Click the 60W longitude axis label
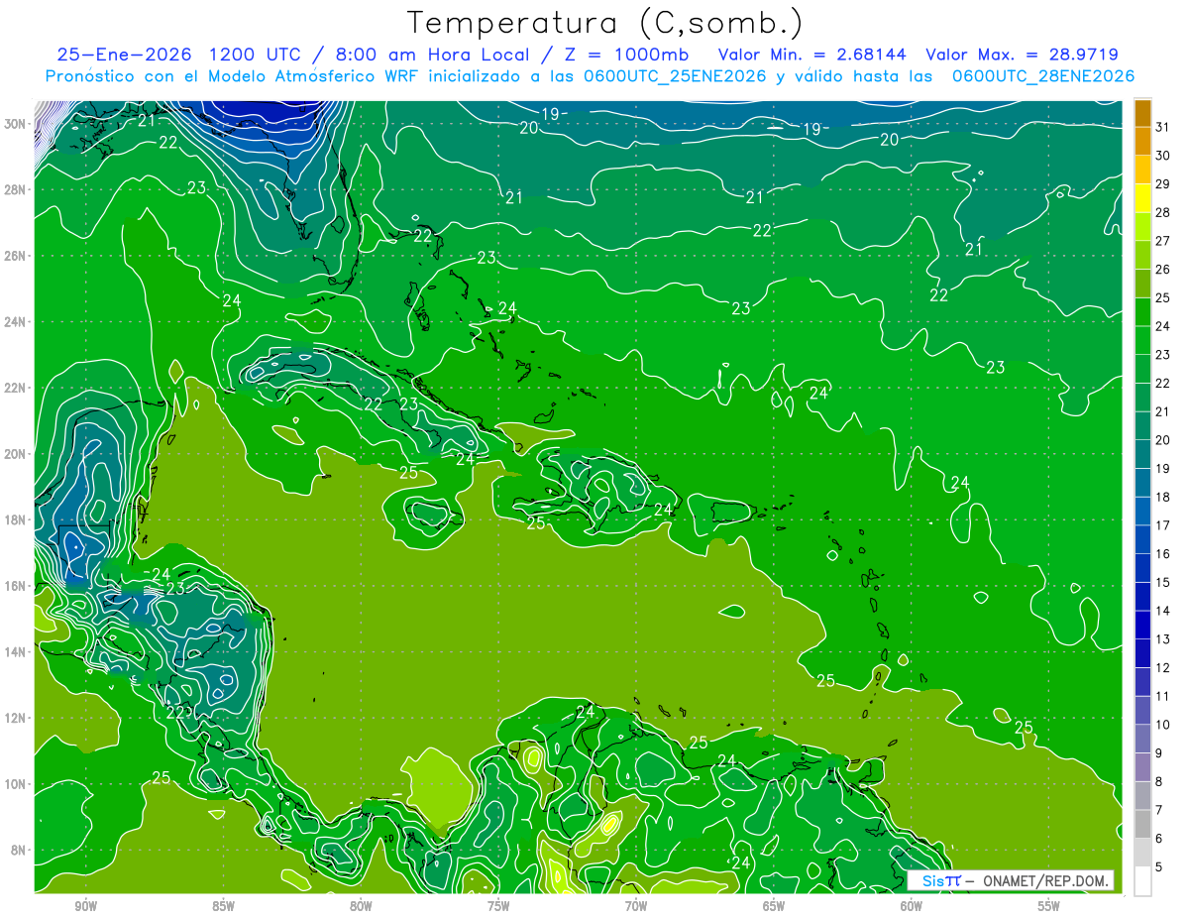1189x919 pixels. pos(912,906)
